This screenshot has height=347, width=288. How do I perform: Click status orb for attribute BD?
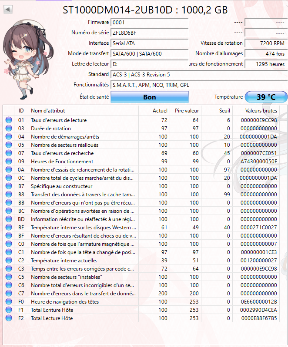pyautogui.click(x=9, y=219)
